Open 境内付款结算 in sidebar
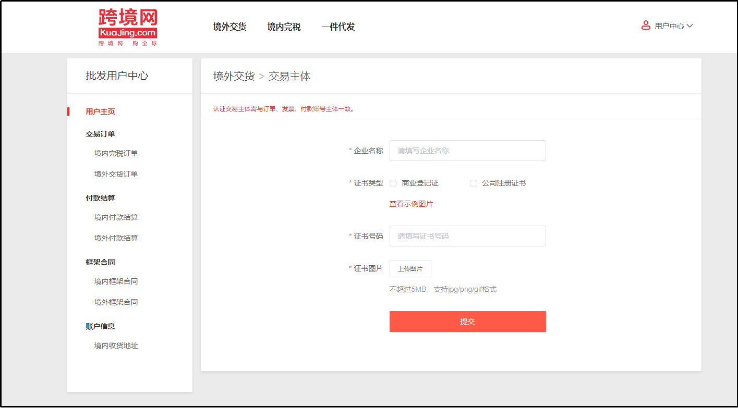 [x=116, y=217]
